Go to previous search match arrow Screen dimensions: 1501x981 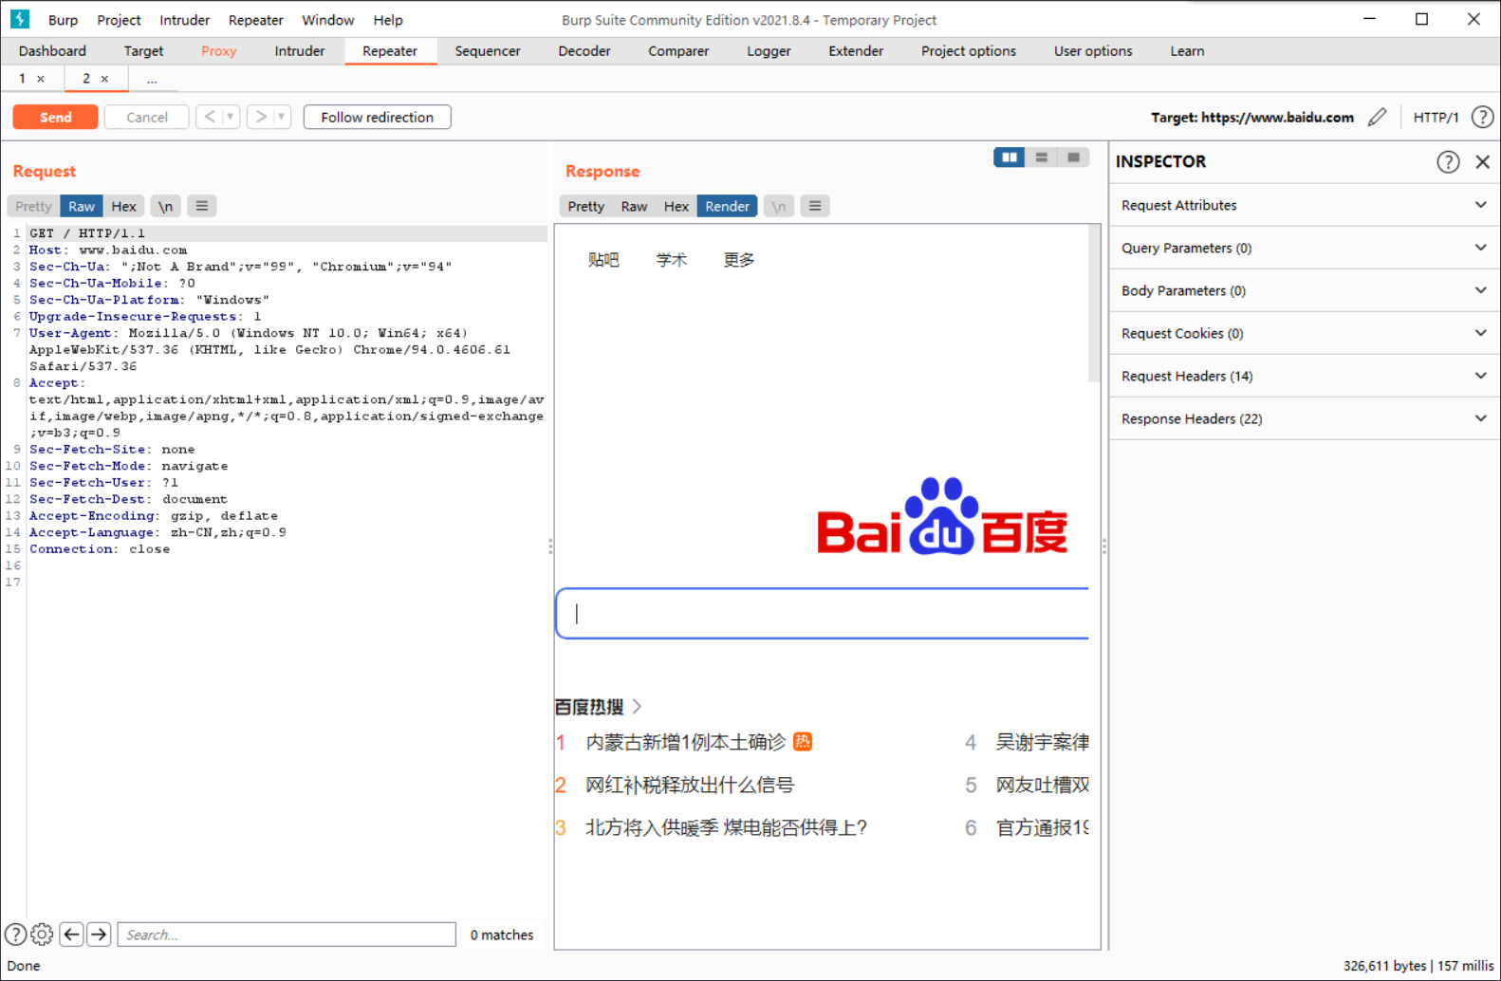71,935
